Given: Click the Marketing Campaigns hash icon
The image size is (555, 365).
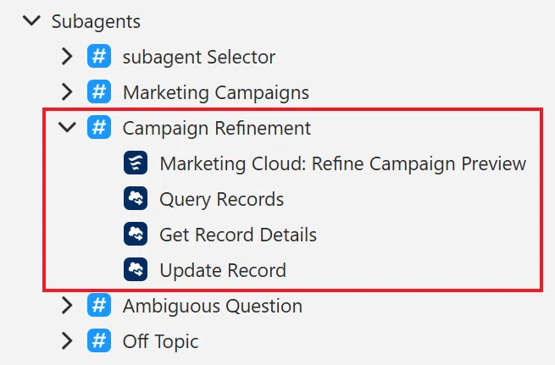Looking at the screenshot, I should (x=99, y=91).
